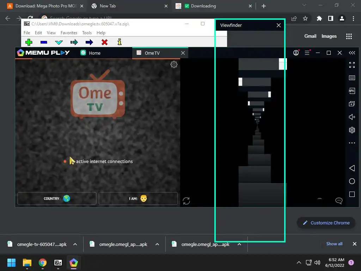Click the Customize Chrome button
The height and width of the screenshot is (271, 361).
pos(326,223)
